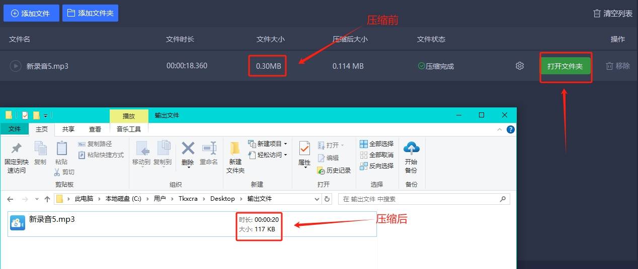The height and width of the screenshot is (269, 638).
Task: Play the 新录音5.mp3 preview button
Action: coord(16,66)
